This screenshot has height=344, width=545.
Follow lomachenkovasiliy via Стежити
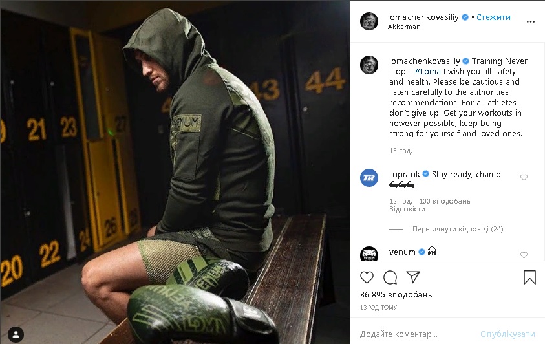pyautogui.click(x=493, y=17)
